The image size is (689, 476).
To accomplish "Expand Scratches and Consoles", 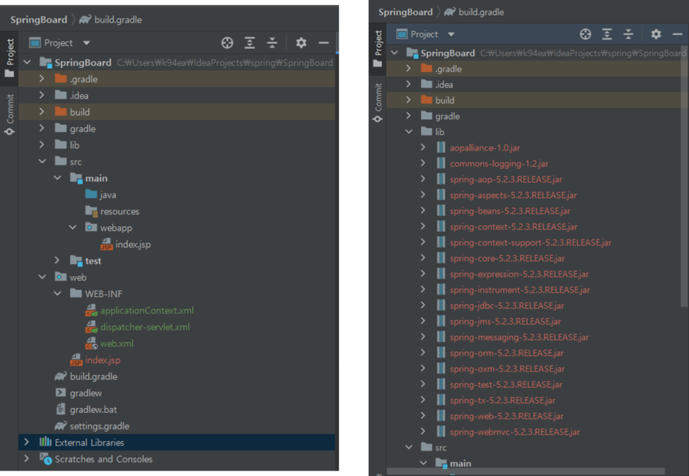I will click(x=26, y=459).
